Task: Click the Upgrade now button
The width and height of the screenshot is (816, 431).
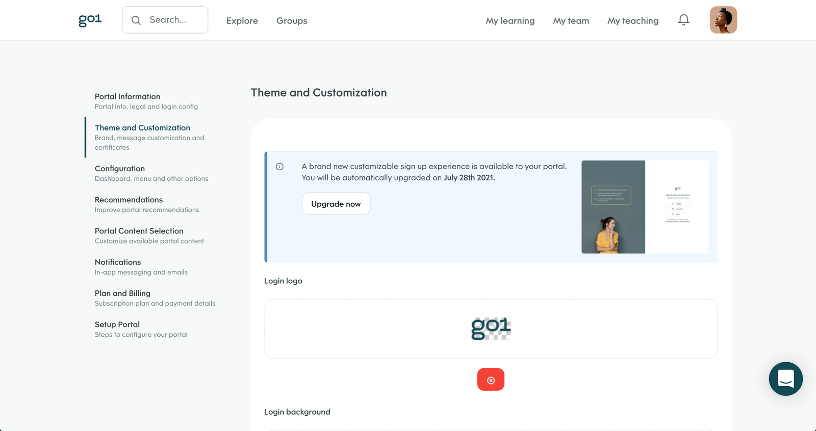Action: pos(336,204)
